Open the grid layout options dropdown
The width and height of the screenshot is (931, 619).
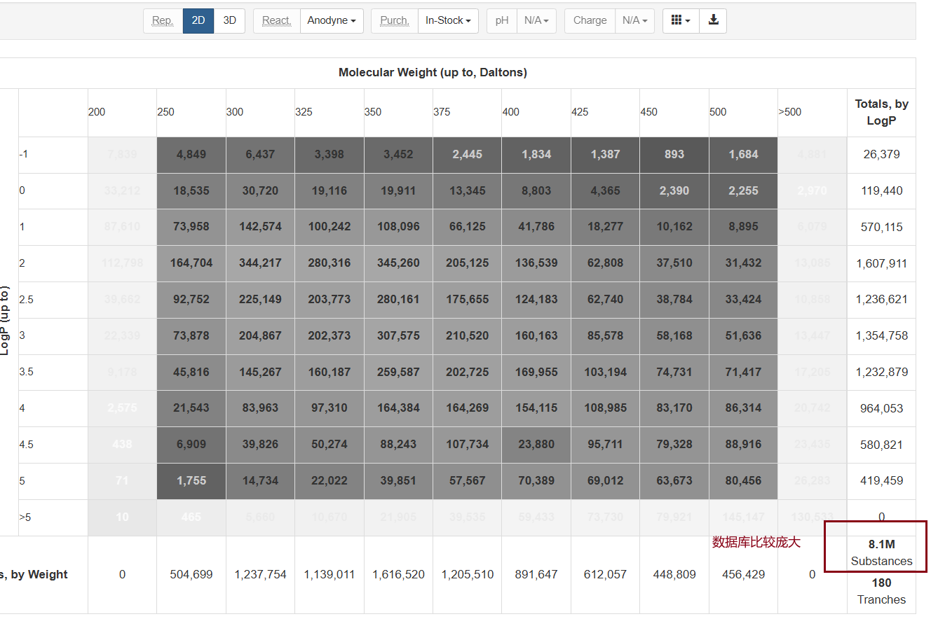click(681, 20)
